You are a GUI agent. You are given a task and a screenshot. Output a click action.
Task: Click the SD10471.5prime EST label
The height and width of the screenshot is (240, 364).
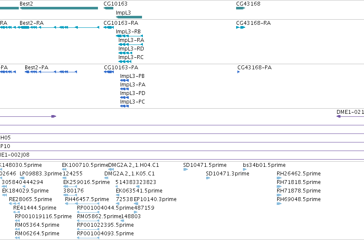click(x=205, y=165)
